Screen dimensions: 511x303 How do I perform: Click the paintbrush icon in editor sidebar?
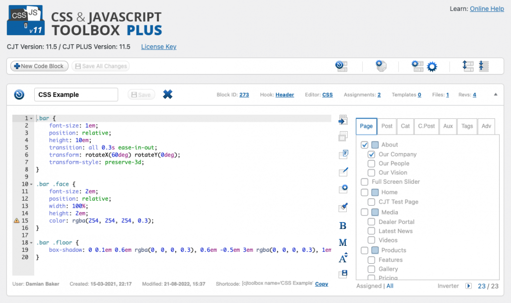[343, 207]
